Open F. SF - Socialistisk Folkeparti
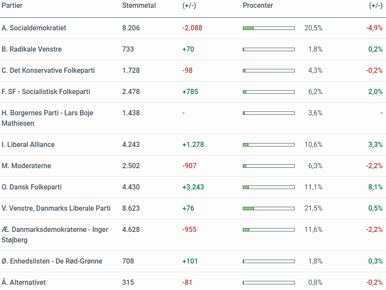Viewport: 386px width, 290px height. coord(46,91)
